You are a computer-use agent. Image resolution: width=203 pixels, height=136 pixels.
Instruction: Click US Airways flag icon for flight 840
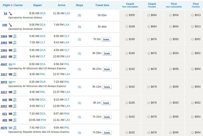pos(10,100)
